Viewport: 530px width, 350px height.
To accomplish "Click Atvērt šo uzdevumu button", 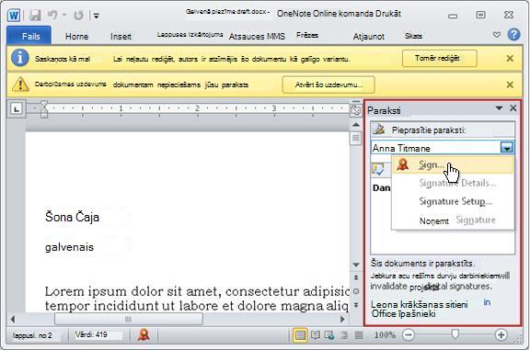I will pos(328,85).
